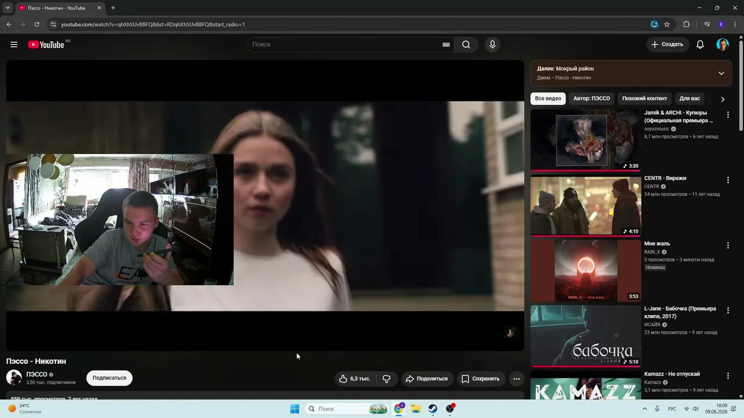The width and height of the screenshot is (744, 418).
Task: Open browser media controls icon
Action: (707, 24)
